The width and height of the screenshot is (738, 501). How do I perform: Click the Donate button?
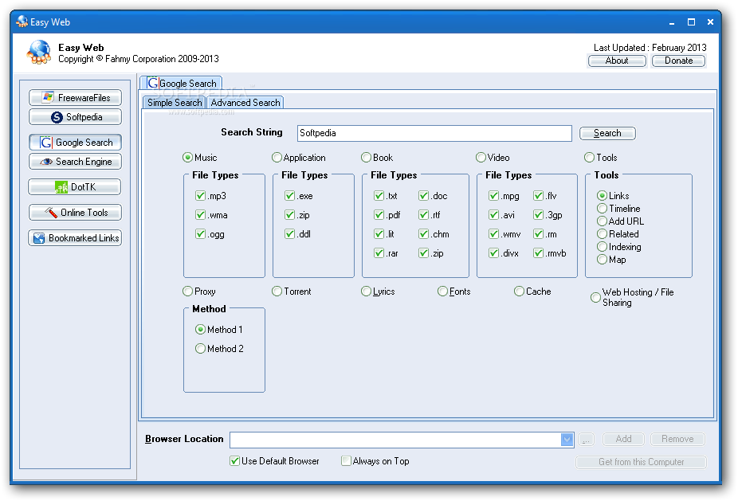pos(678,61)
